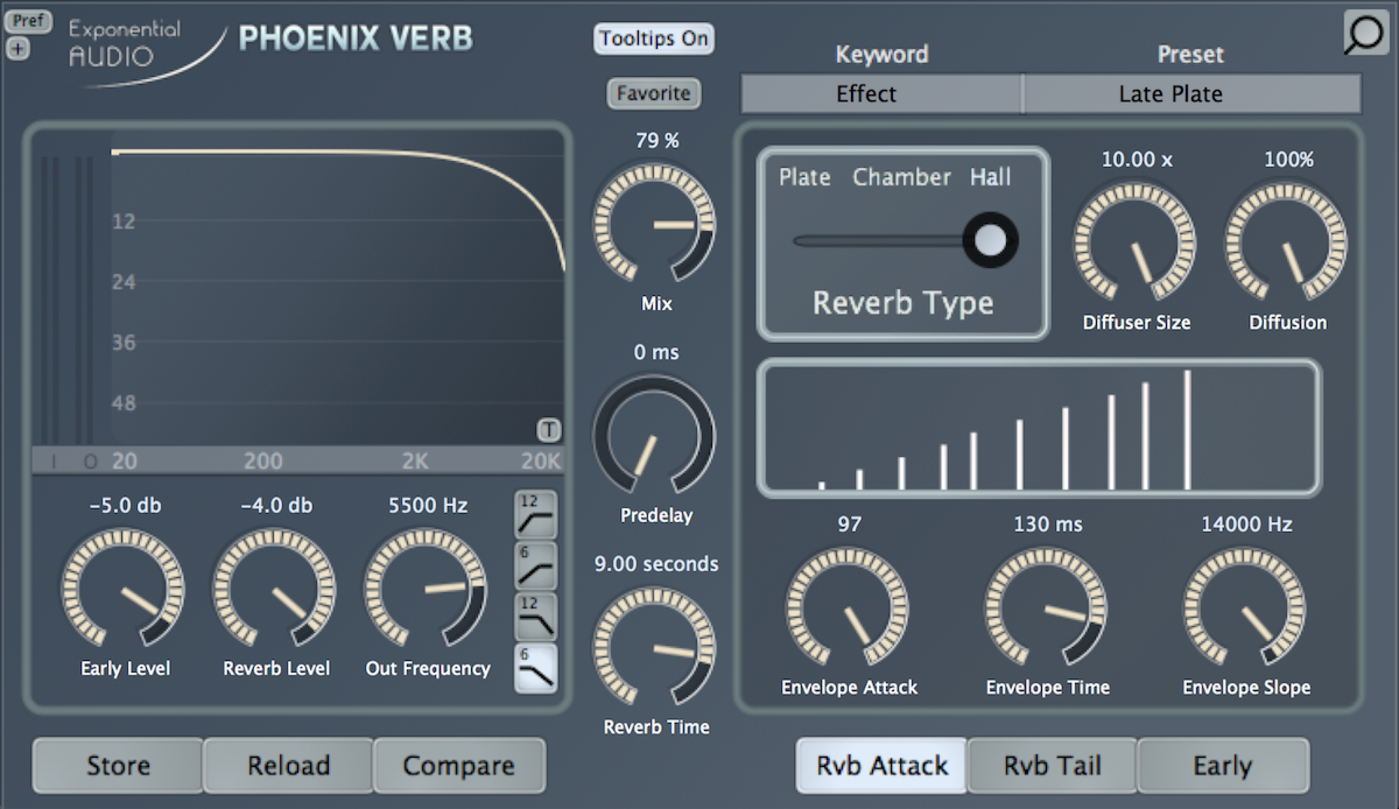Toggle the Compare button

[x=458, y=765]
